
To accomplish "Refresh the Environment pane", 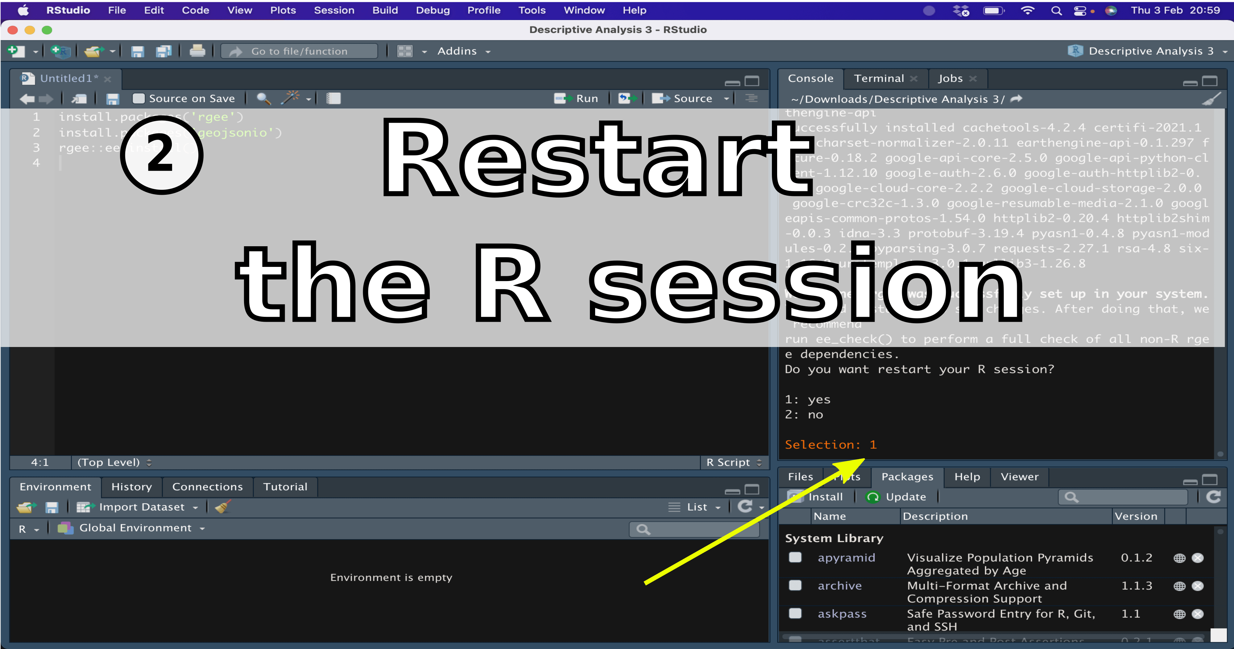I will 745,506.
